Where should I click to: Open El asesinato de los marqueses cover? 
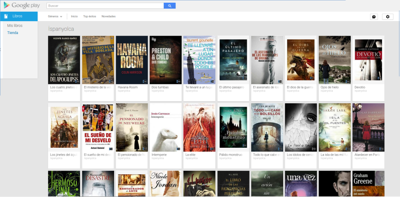click(x=267, y=60)
